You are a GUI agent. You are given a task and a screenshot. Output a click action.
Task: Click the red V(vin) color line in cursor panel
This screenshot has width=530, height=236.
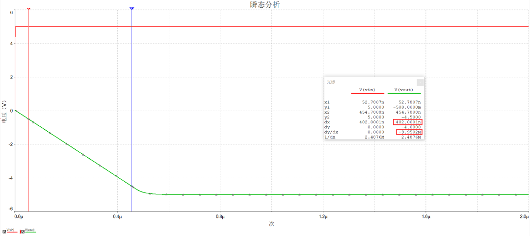point(368,94)
